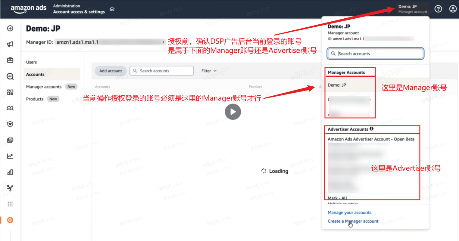Viewport: 459px width, 241px height.
Task: Open the image creatives icon in sidebar
Action: click(x=10, y=140)
